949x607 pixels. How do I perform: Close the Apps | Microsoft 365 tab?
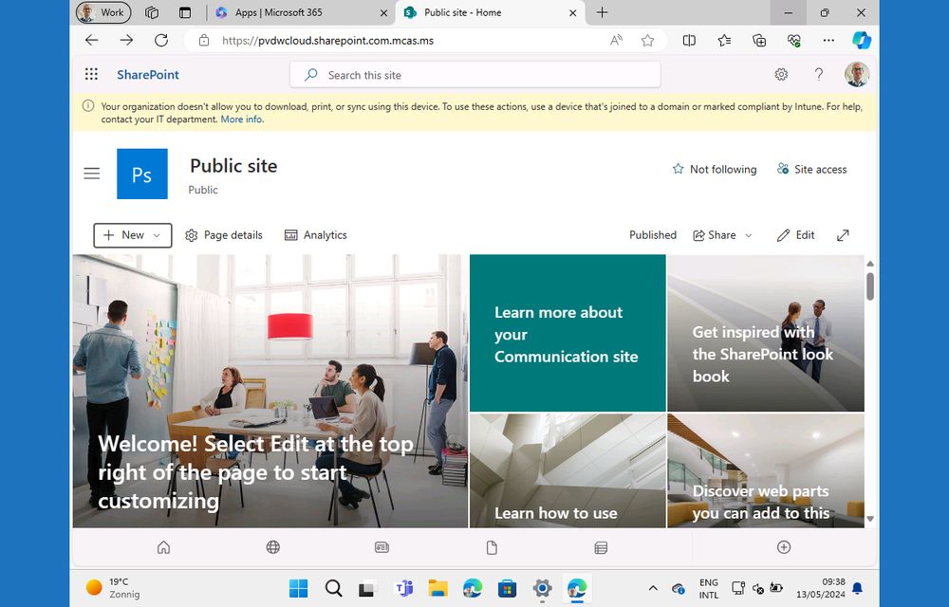[383, 12]
